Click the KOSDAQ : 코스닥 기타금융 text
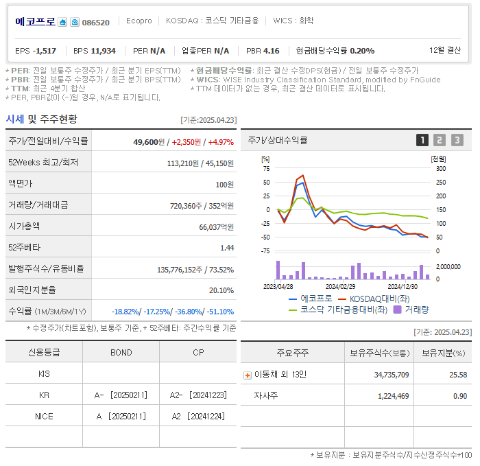The height and width of the screenshot is (466, 480). click(212, 21)
